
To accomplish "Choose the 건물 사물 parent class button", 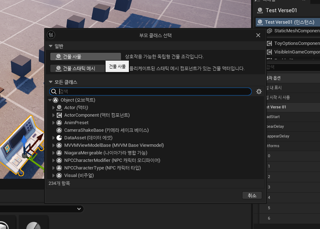I will pos(85,56).
